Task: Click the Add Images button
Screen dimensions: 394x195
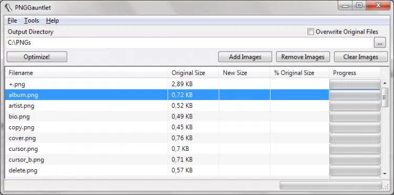Action: tap(245, 57)
